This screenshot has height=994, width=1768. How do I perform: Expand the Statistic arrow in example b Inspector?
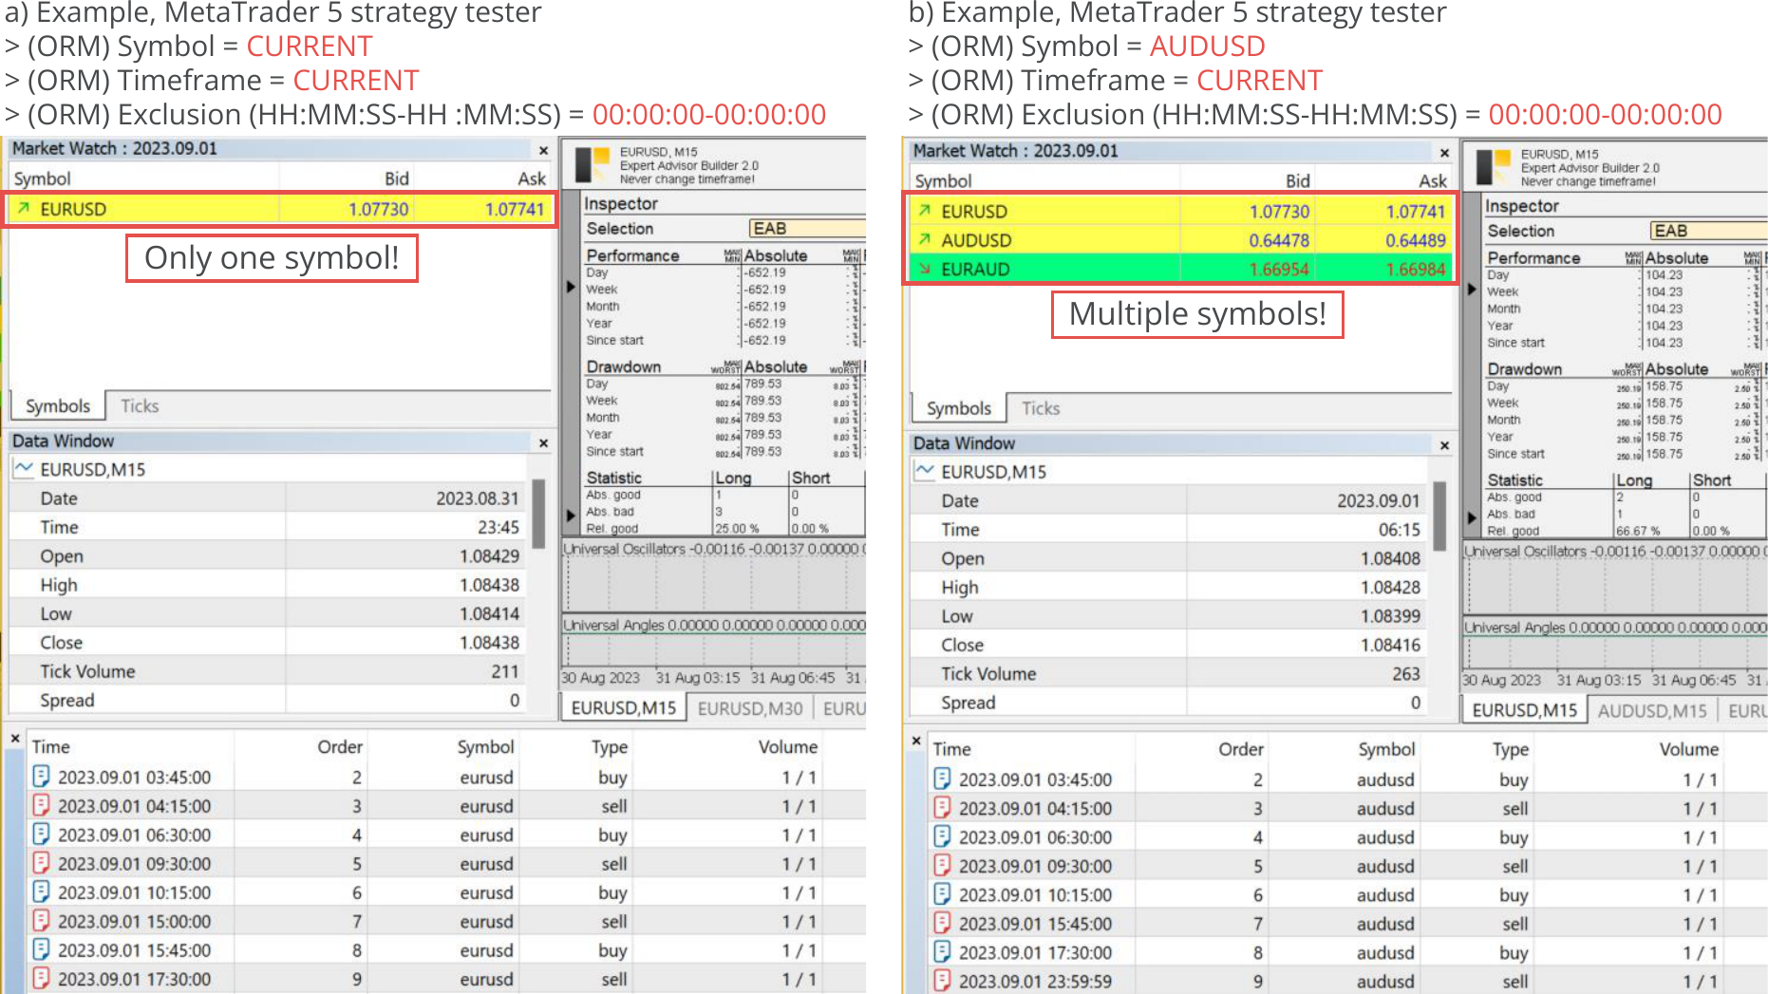[x=1472, y=518]
